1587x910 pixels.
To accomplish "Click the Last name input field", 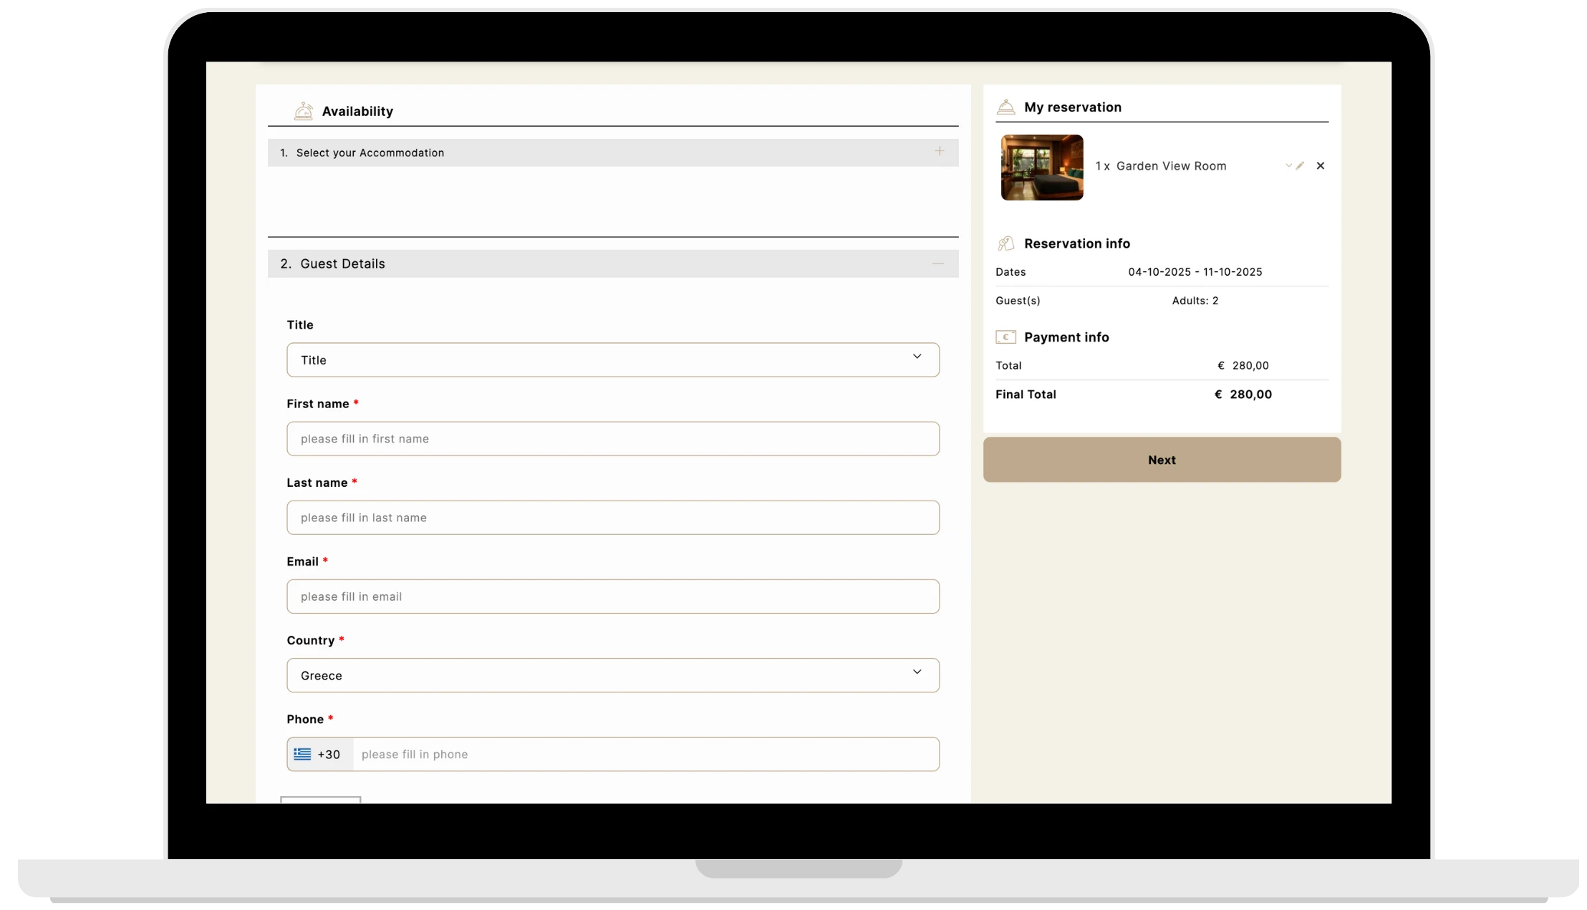I will click(x=612, y=518).
